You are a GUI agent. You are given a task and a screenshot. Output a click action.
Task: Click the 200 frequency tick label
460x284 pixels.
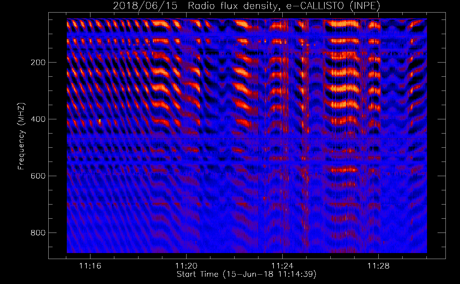click(38, 62)
